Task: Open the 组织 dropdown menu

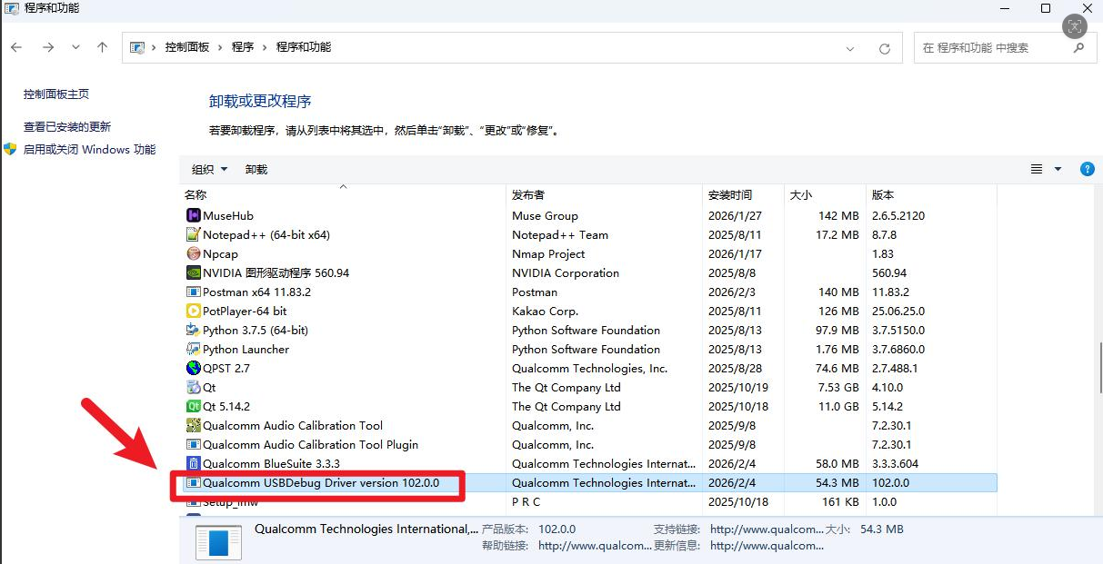Action: (210, 170)
